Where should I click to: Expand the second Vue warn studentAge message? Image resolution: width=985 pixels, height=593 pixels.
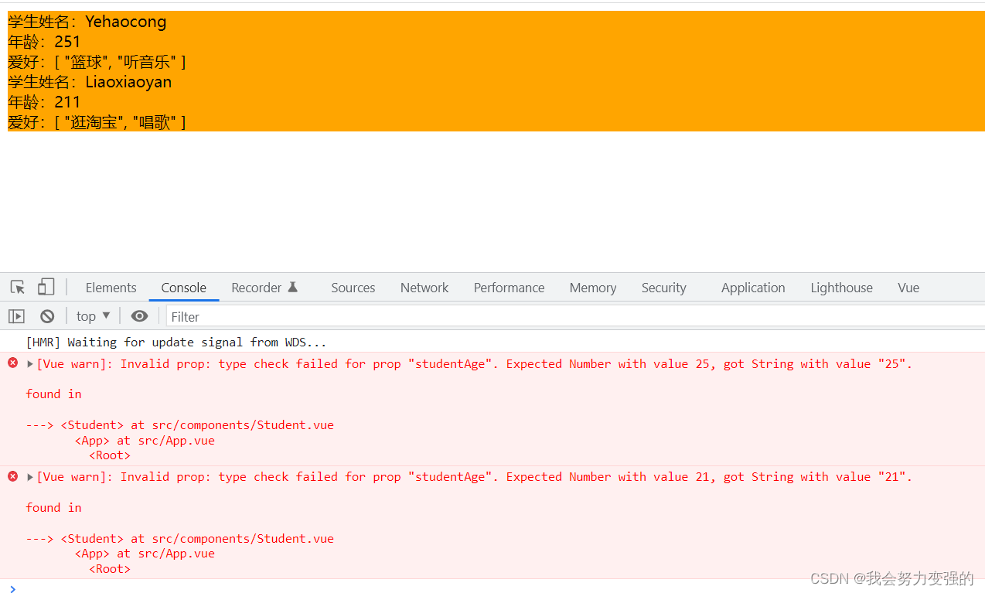pyautogui.click(x=30, y=477)
